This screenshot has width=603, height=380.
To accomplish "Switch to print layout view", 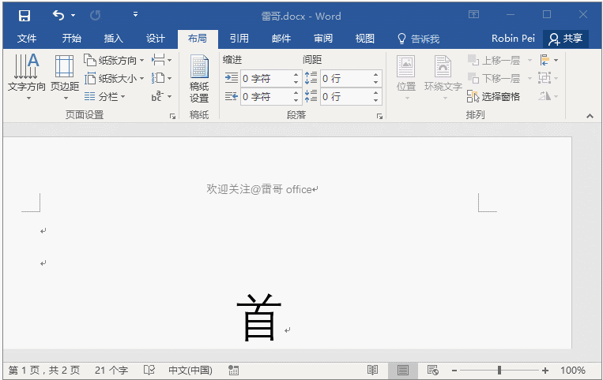I will [x=402, y=370].
